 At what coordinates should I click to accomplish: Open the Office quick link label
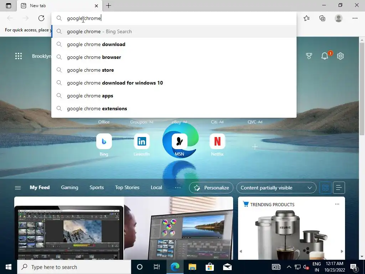pyautogui.click(x=104, y=122)
